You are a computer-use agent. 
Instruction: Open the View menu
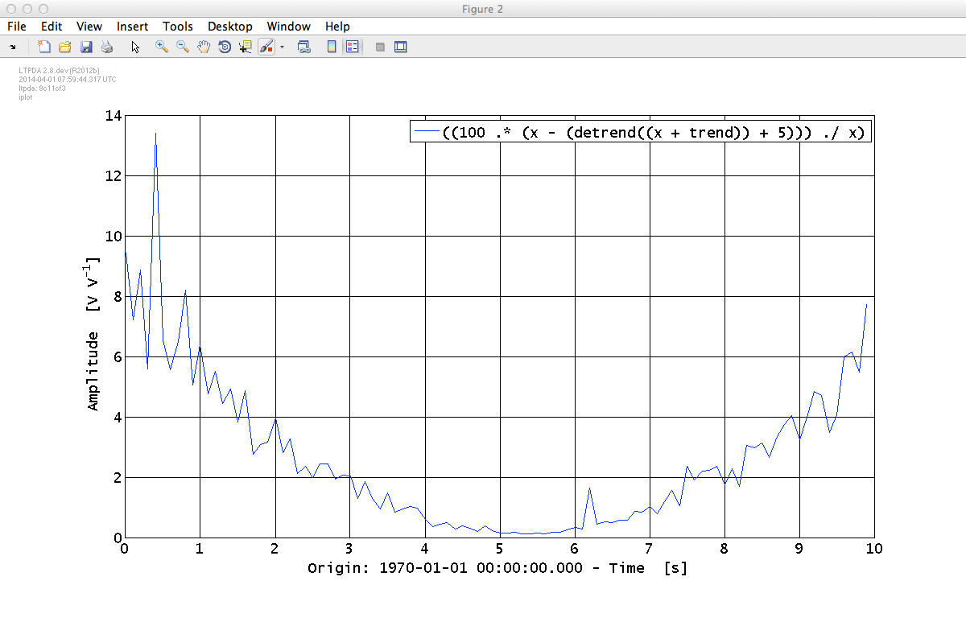(x=89, y=27)
